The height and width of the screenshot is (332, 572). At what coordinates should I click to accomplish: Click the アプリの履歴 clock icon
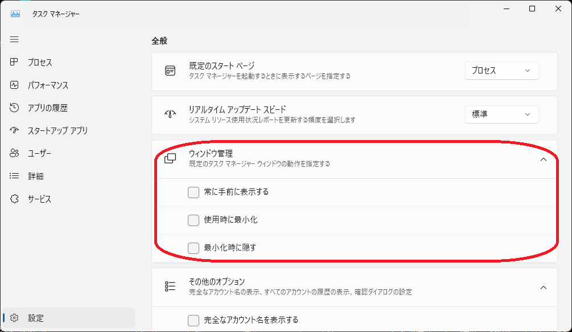14,108
